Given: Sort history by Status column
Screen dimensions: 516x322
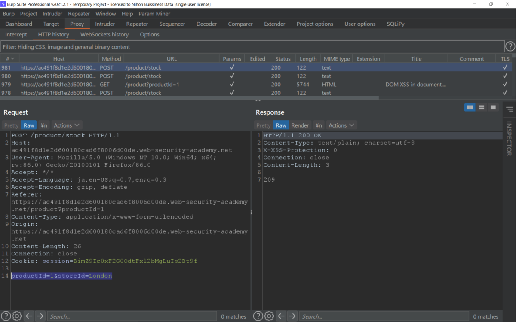Looking at the screenshot, I should click(x=283, y=59).
